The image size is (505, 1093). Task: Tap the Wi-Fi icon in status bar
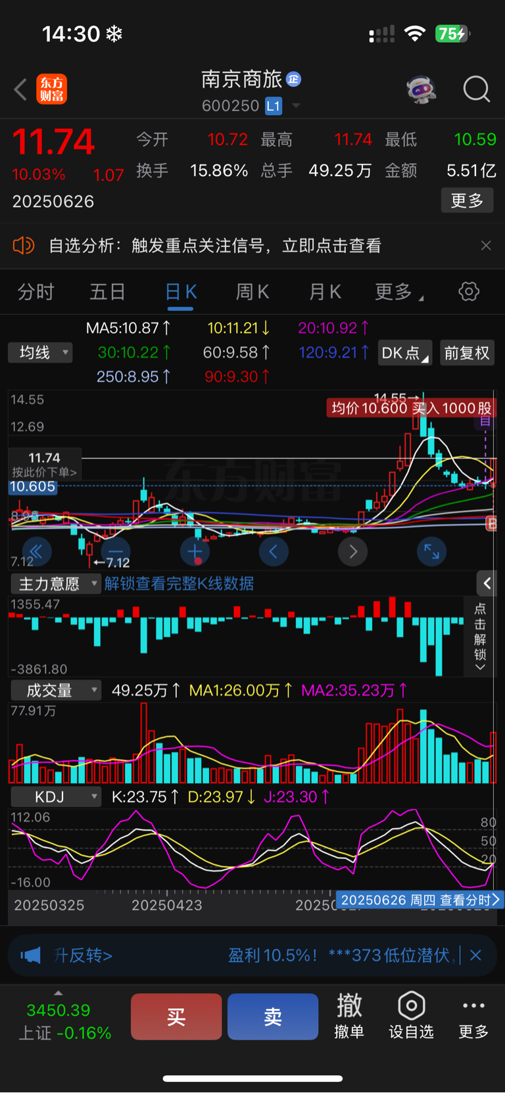pyautogui.click(x=414, y=34)
